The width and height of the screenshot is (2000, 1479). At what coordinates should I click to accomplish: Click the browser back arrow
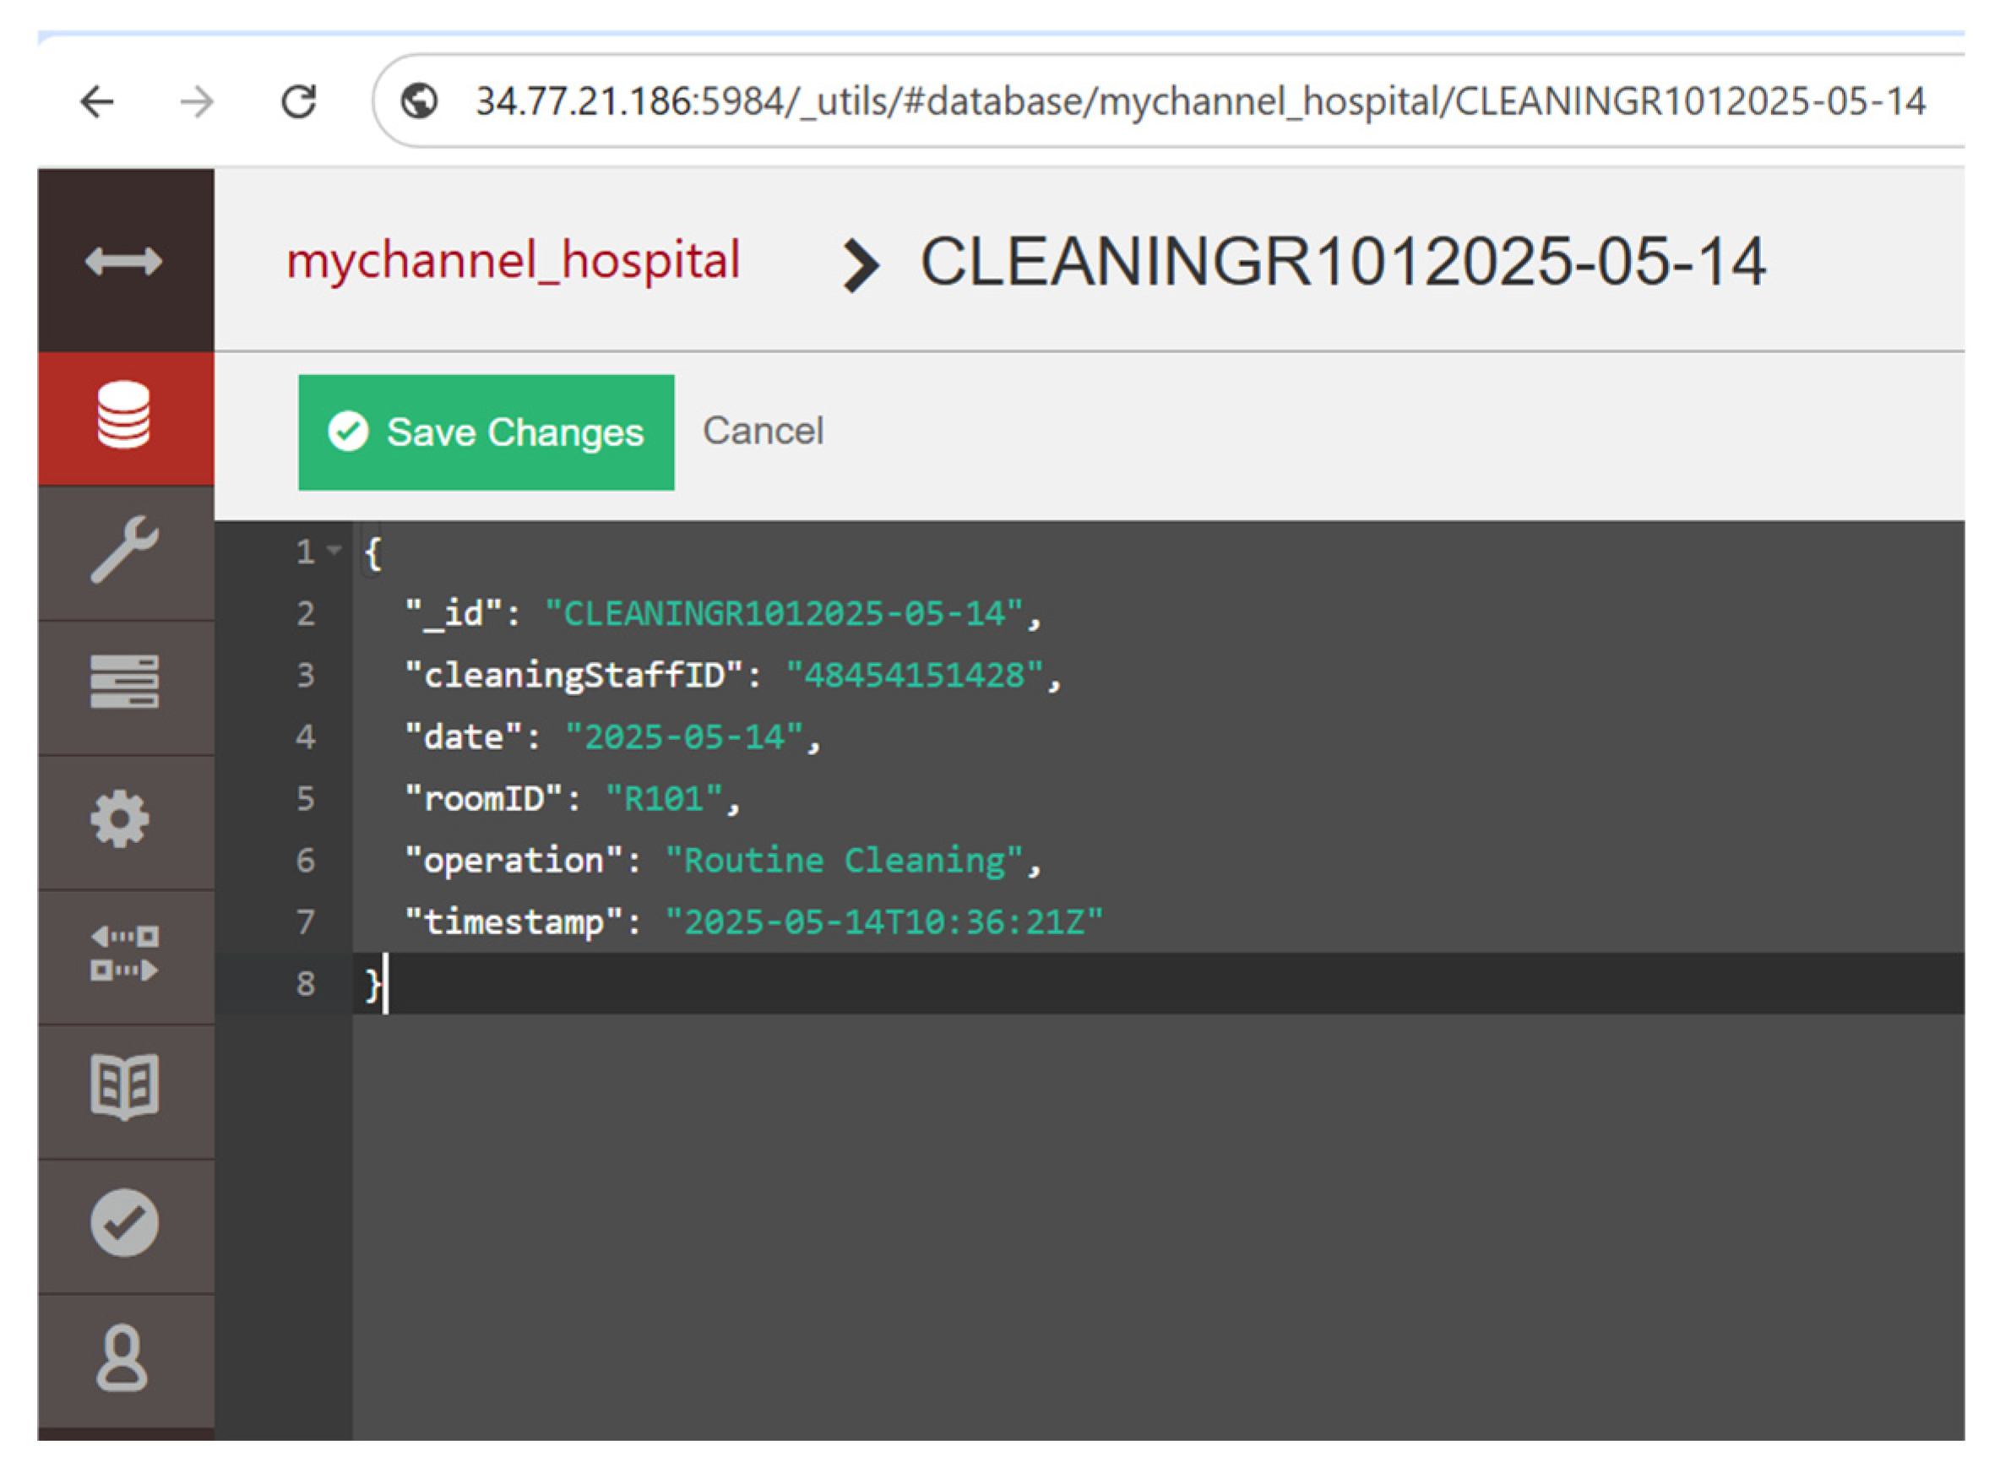(x=98, y=101)
